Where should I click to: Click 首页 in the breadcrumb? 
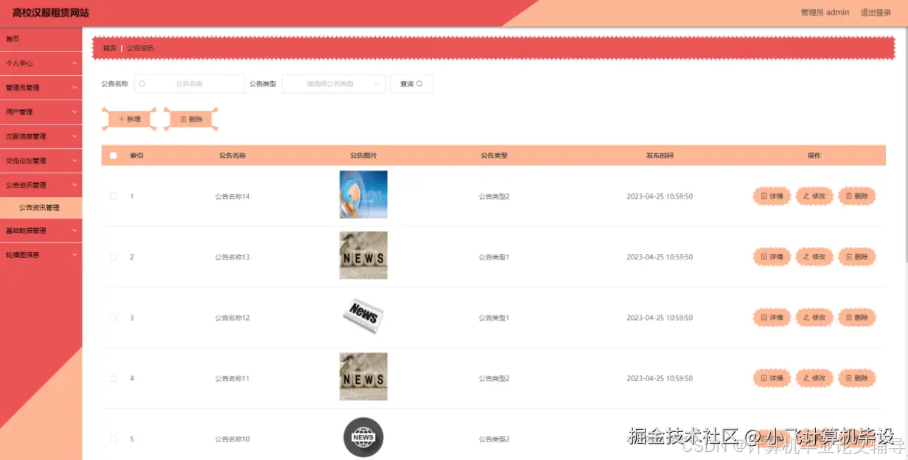coord(109,48)
